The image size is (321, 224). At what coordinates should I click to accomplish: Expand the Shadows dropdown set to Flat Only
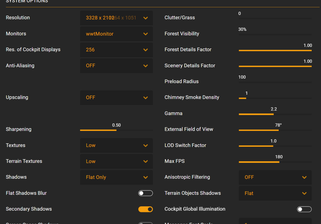[116, 177]
